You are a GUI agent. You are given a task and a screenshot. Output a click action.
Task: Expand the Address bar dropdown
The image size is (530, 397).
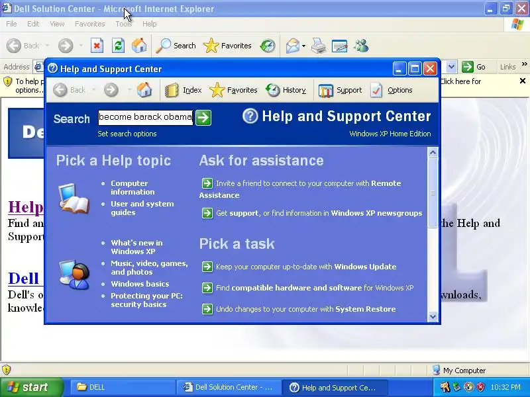(451, 67)
